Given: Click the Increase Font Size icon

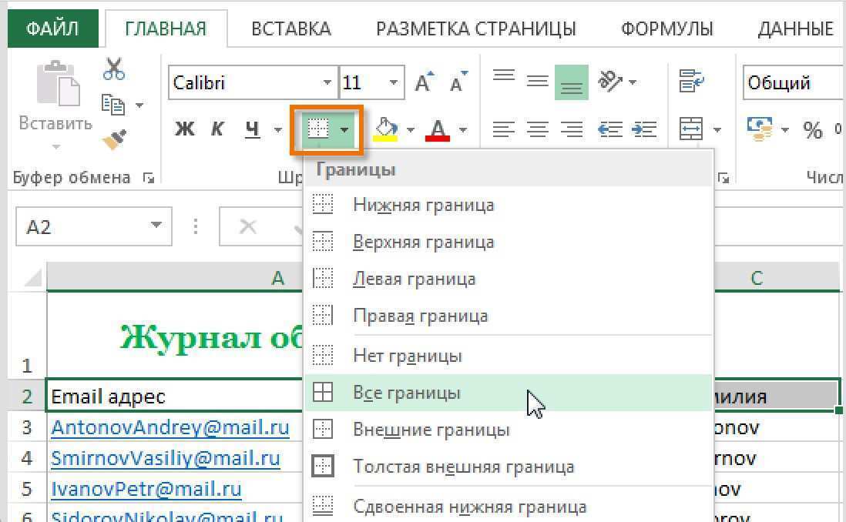Looking at the screenshot, I should [422, 81].
